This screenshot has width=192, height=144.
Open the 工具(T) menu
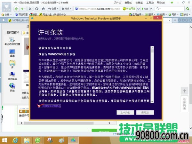pyautogui.click(x=150, y=3)
